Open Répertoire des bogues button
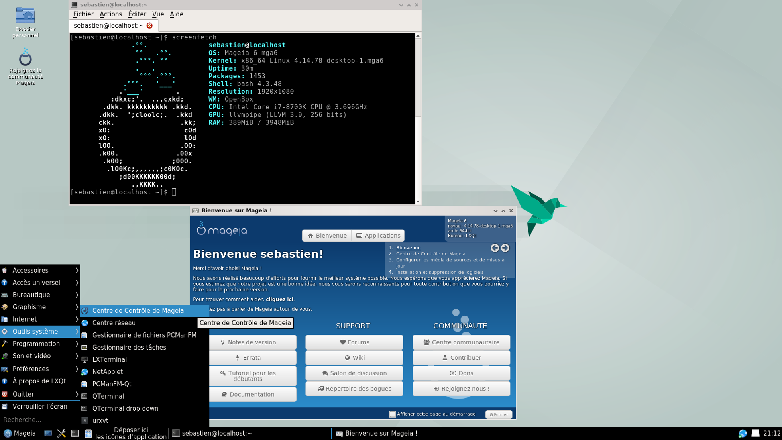 (354, 389)
